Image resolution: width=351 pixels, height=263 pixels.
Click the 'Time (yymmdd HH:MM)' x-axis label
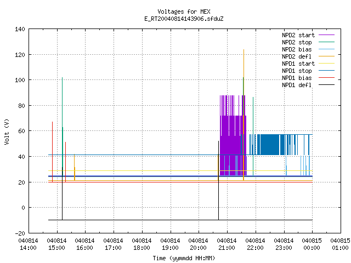coord(184,258)
